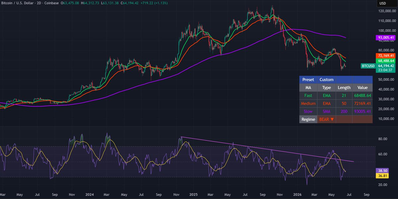Select the purple 93,005.41 SMA price tag
Viewport: 398px width, 199px height.
pyautogui.click(x=385, y=38)
